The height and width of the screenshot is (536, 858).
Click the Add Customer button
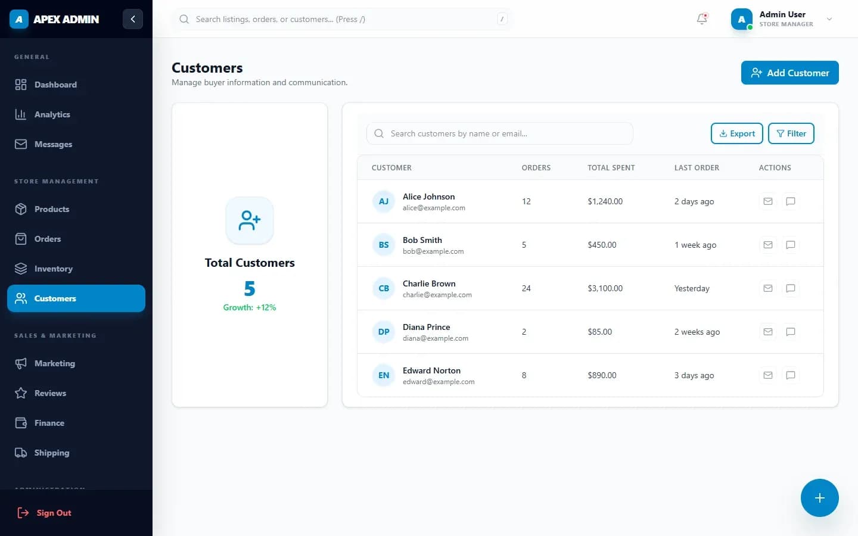point(789,73)
